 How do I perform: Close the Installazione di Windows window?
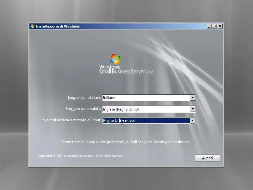[220, 26]
